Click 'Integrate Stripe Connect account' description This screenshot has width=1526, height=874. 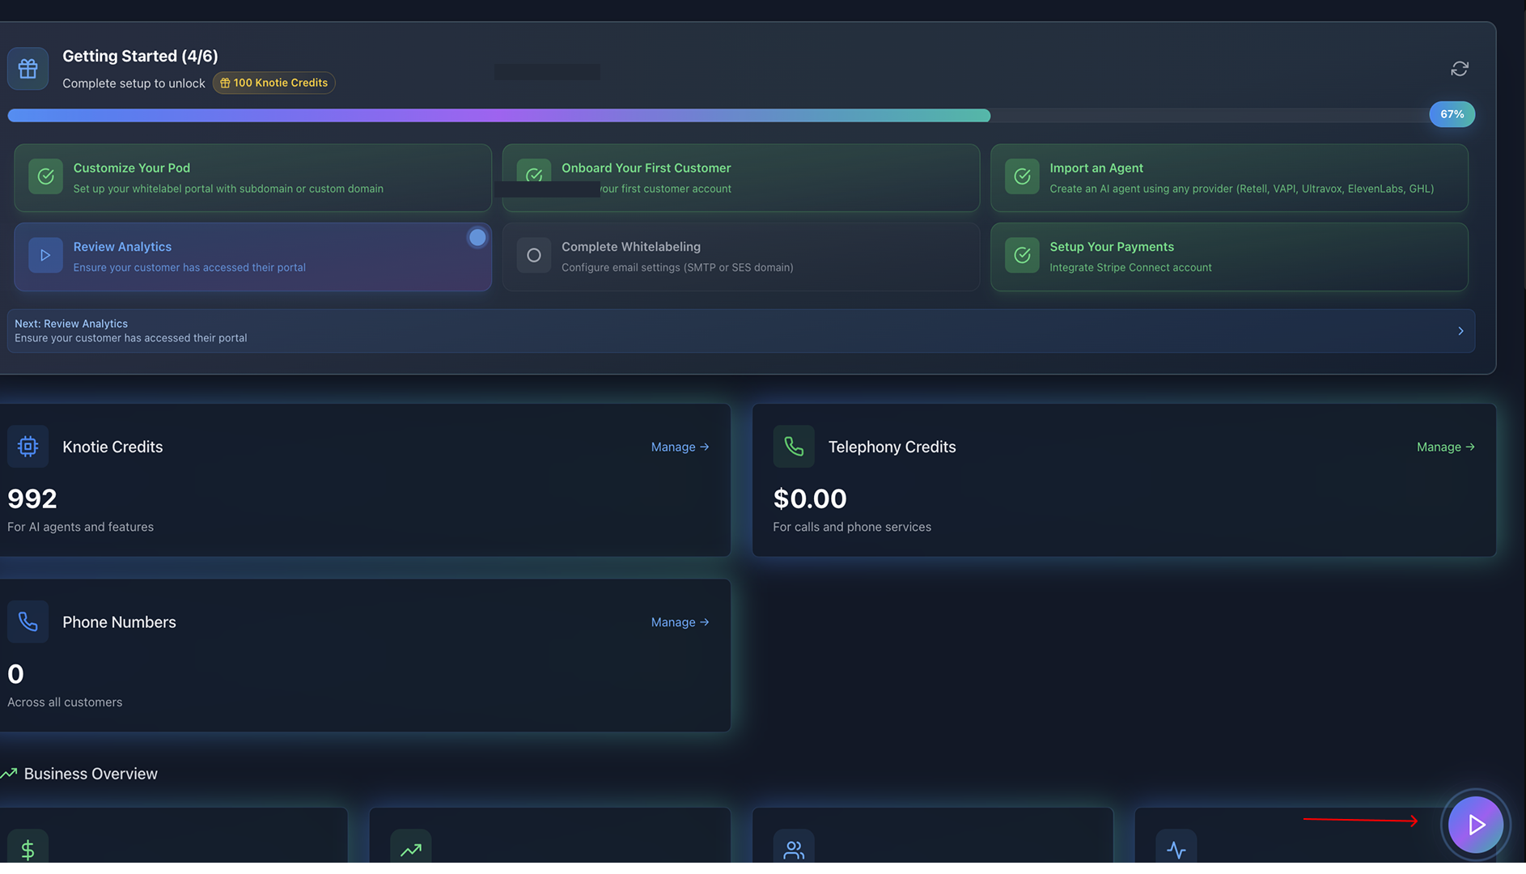click(x=1130, y=268)
